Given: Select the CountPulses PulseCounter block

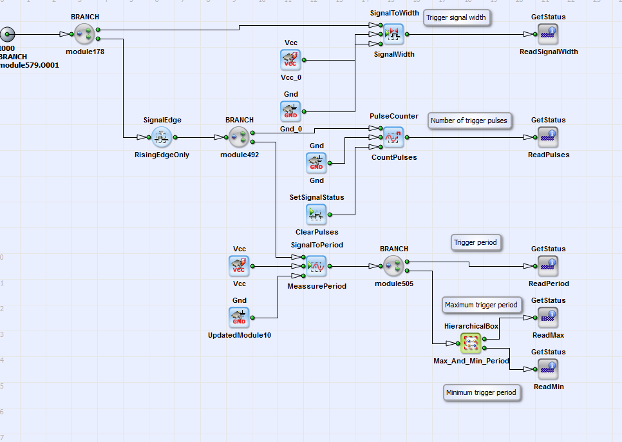Looking at the screenshot, I should pos(393,137).
